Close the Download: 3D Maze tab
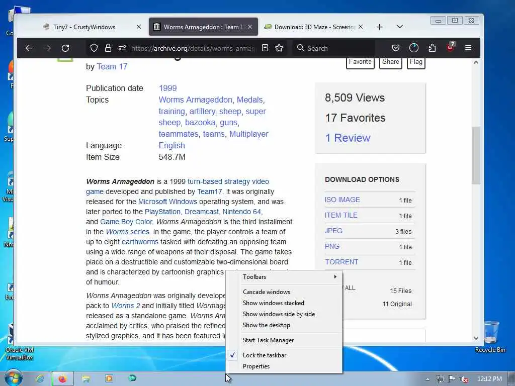 coord(361,27)
